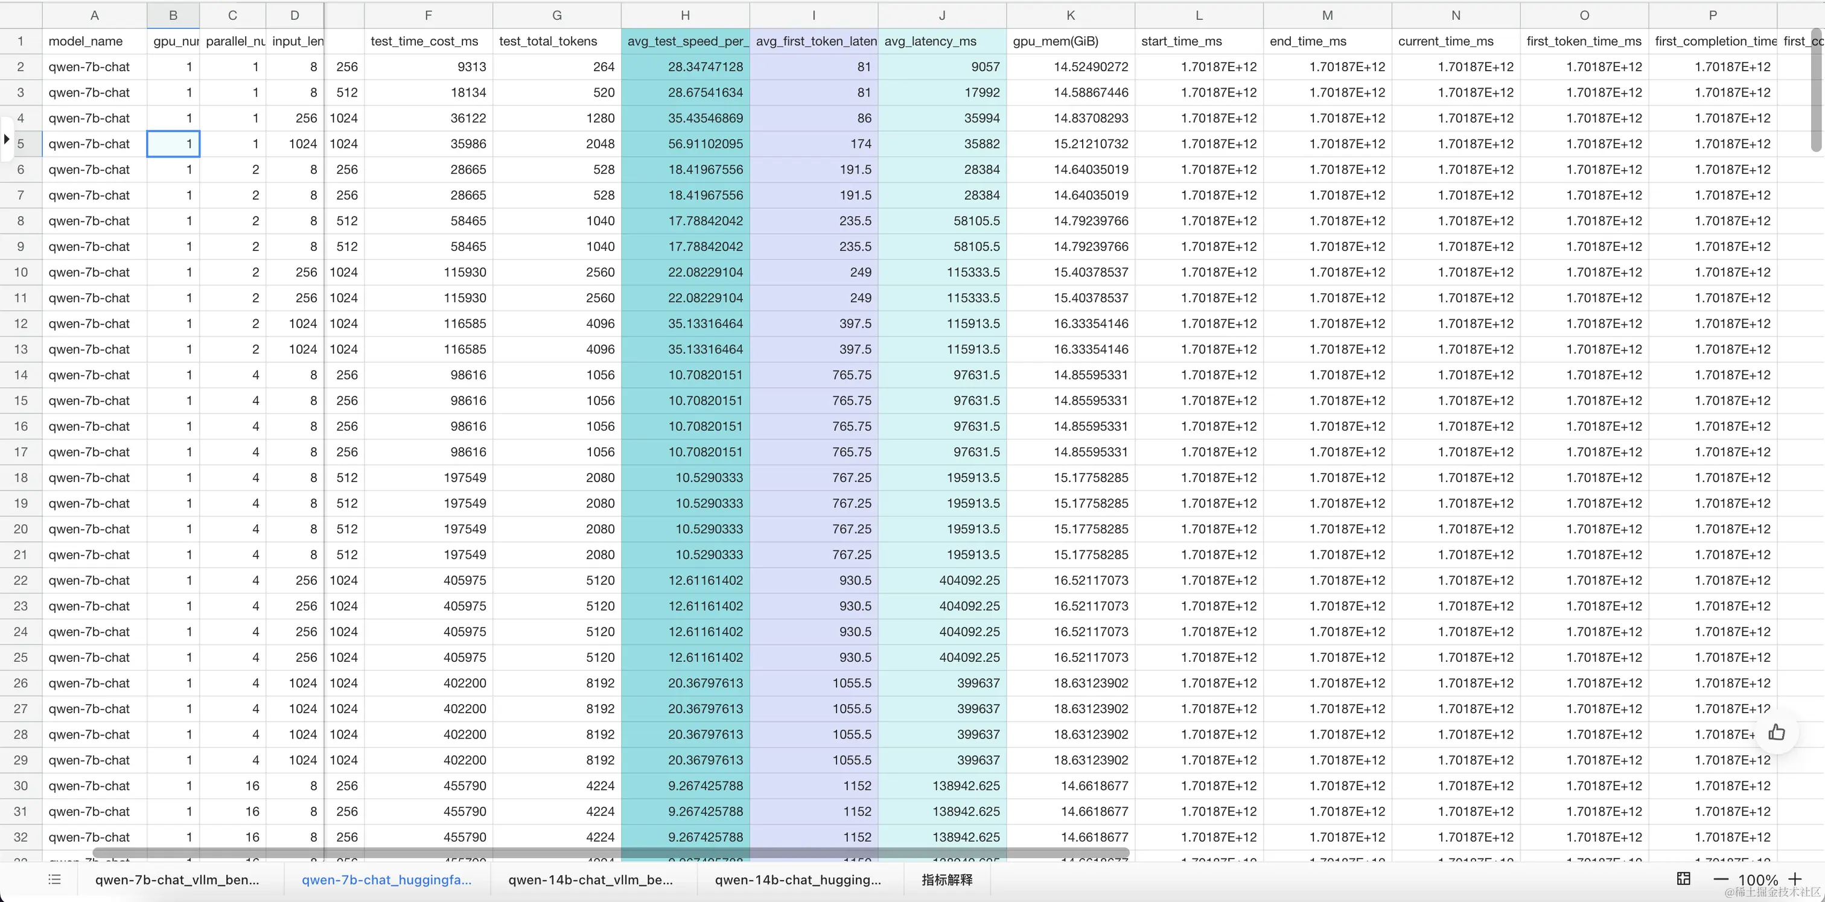Screen dimensions: 1825x902
Task: Open the qwen-14b-chat_hugging sheet tab
Action: click(x=798, y=879)
